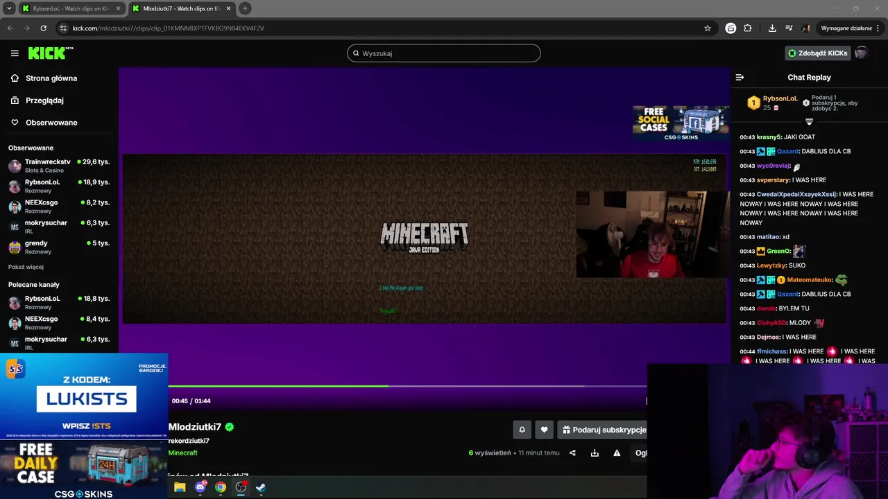888x499 pixels.
Task: Open the media control icon in Chrome toolbar
Action: pos(789,28)
